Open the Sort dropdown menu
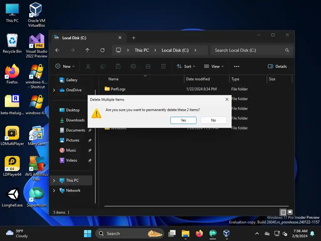The height and width of the screenshot is (241, 321). [x=186, y=66]
